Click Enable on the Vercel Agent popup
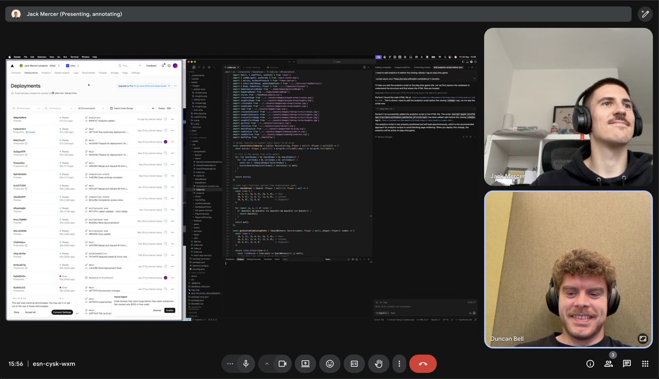Image resolution: width=659 pixels, height=379 pixels. point(170,310)
